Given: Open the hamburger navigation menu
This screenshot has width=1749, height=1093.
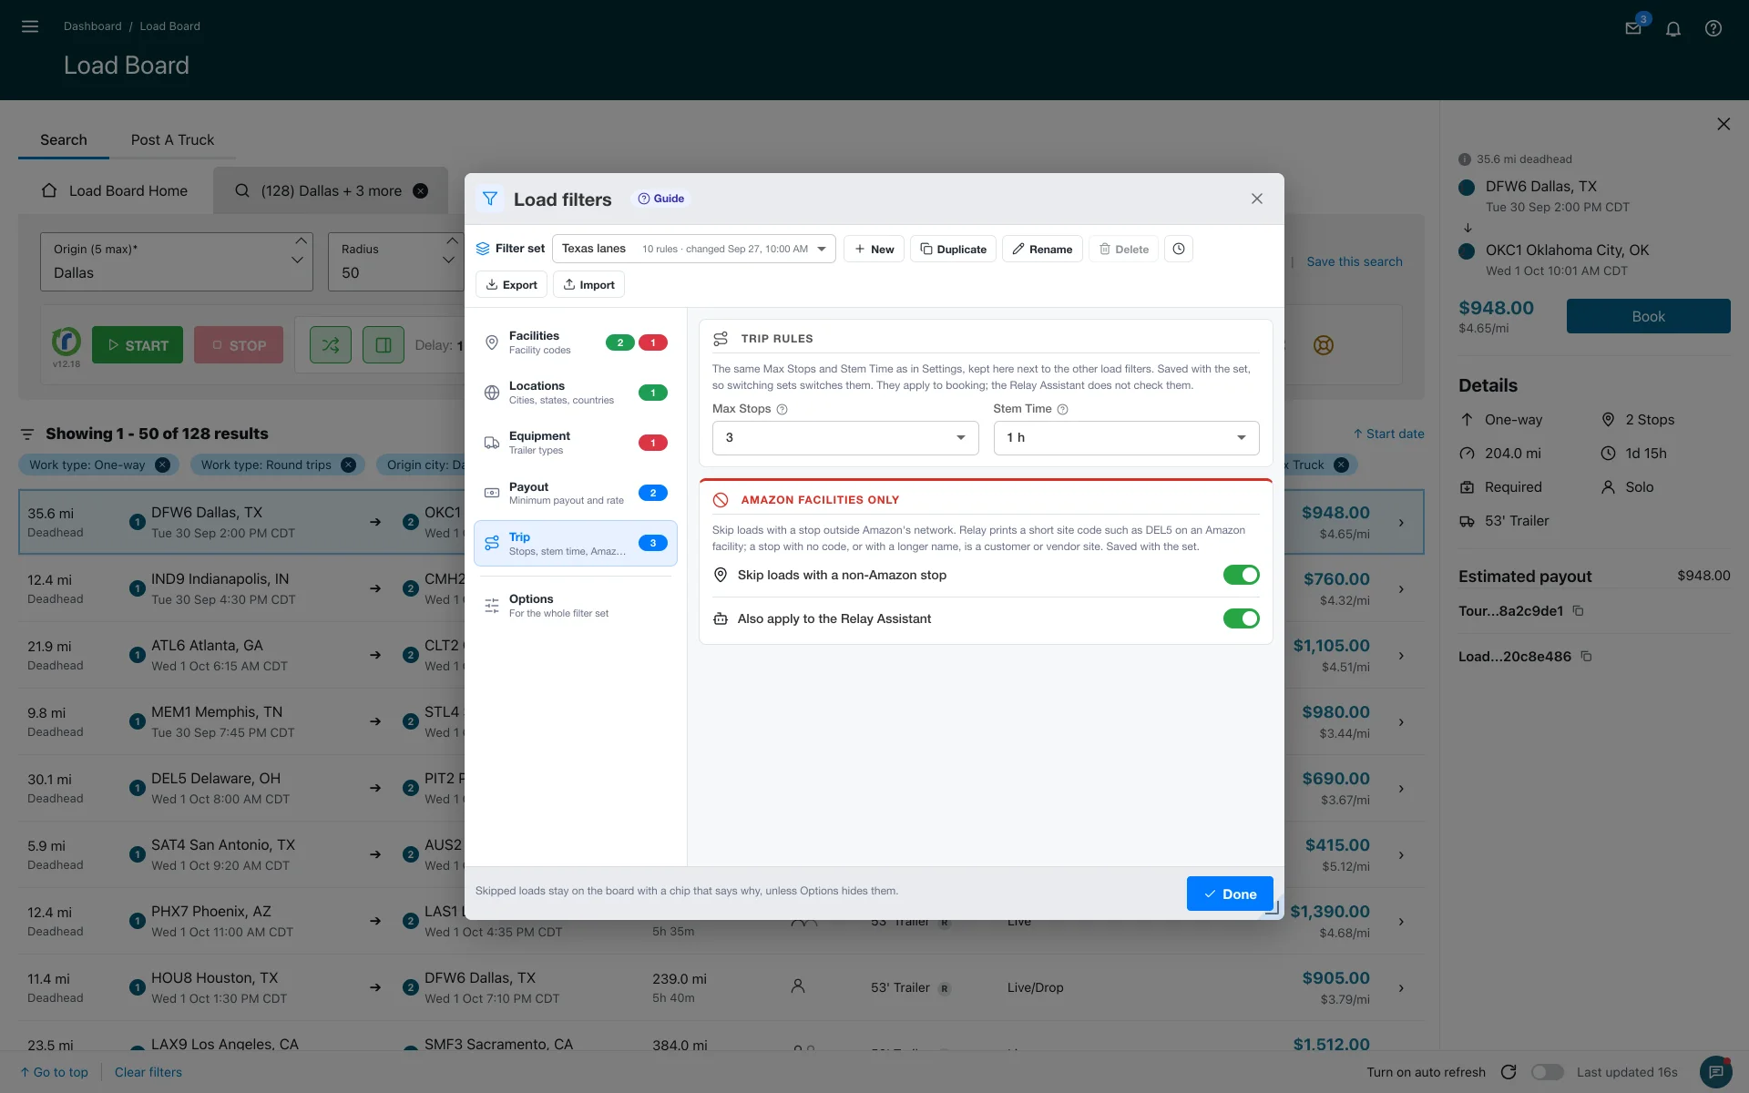Looking at the screenshot, I should pyautogui.click(x=30, y=26).
